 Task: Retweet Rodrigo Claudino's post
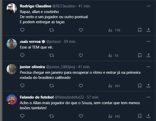(51, 30)
